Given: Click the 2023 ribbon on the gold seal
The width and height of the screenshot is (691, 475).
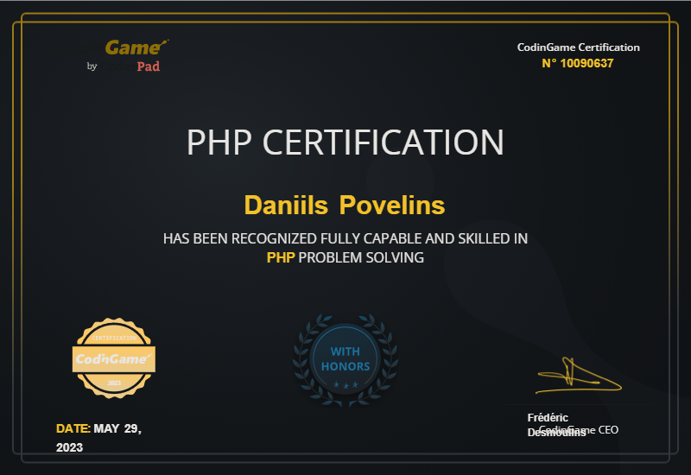Looking at the screenshot, I should tap(114, 382).
